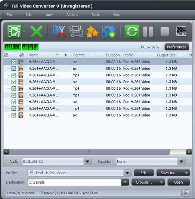The image size is (195, 199).
Task: Click the log icon in status bar
Action: 186,193
